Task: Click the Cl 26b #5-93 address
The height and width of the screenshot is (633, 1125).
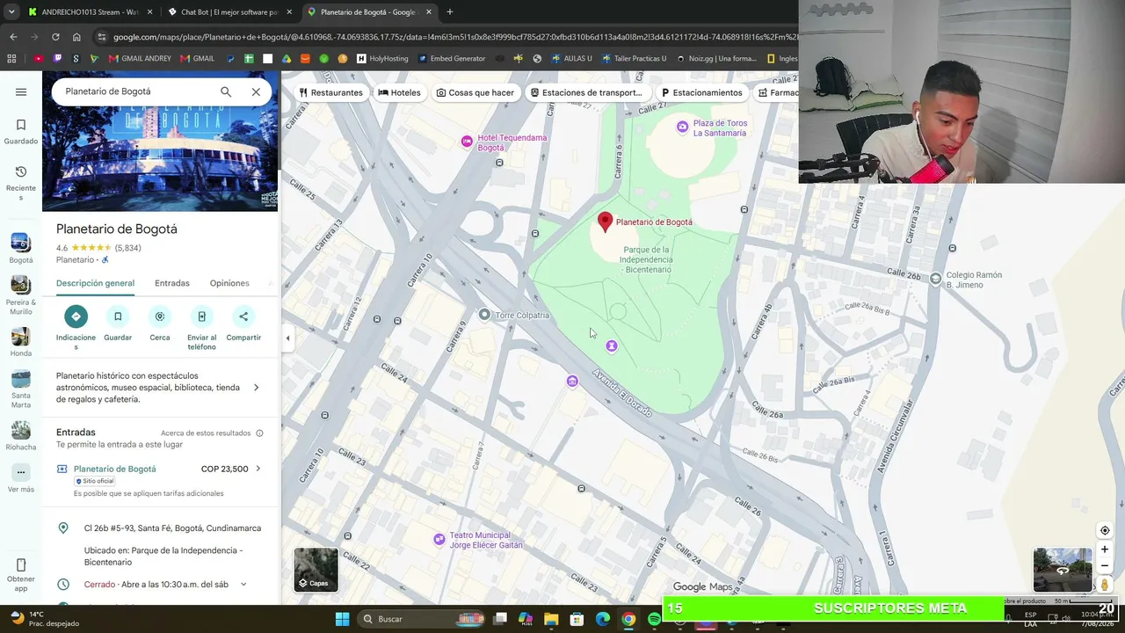Action: [x=172, y=528]
